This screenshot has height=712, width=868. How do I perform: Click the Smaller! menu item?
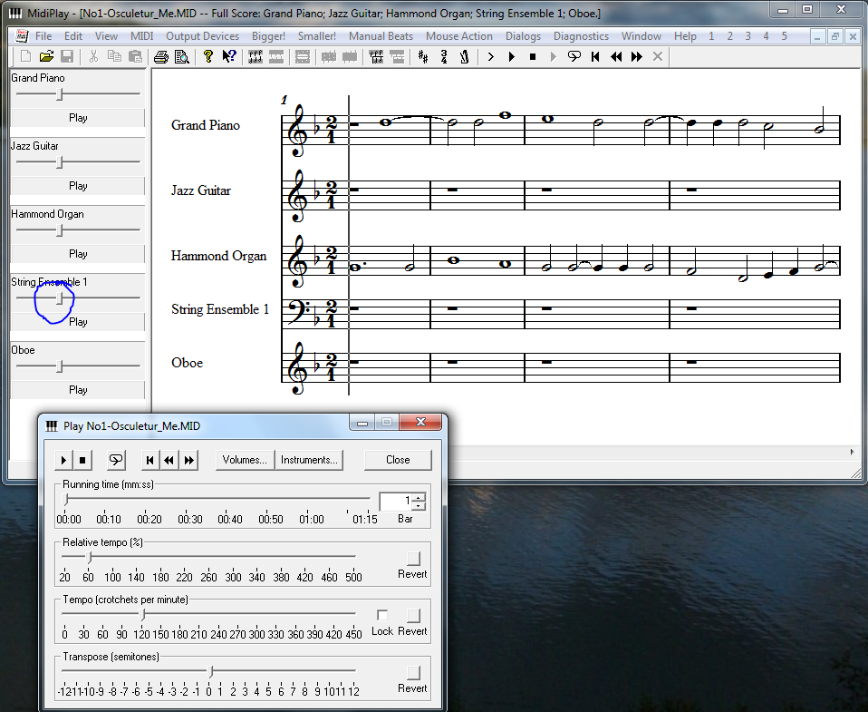pos(316,36)
